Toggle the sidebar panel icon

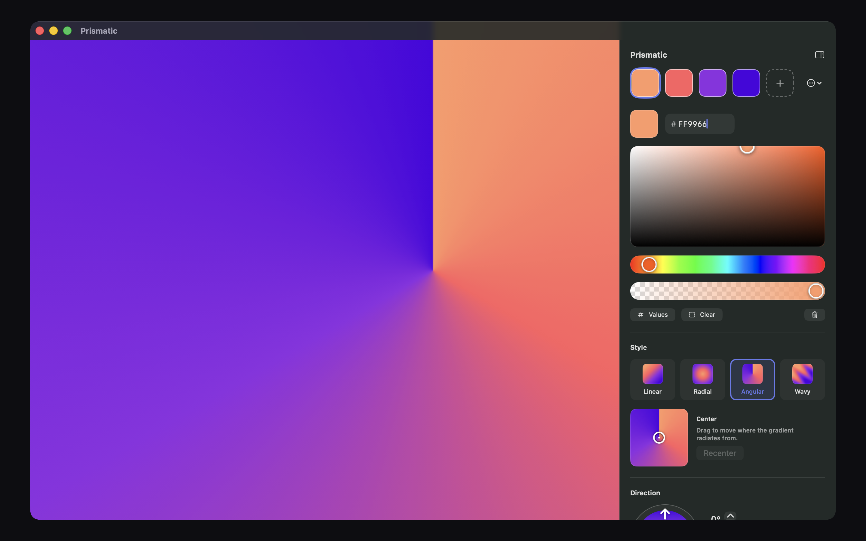pyautogui.click(x=819, y=55)
